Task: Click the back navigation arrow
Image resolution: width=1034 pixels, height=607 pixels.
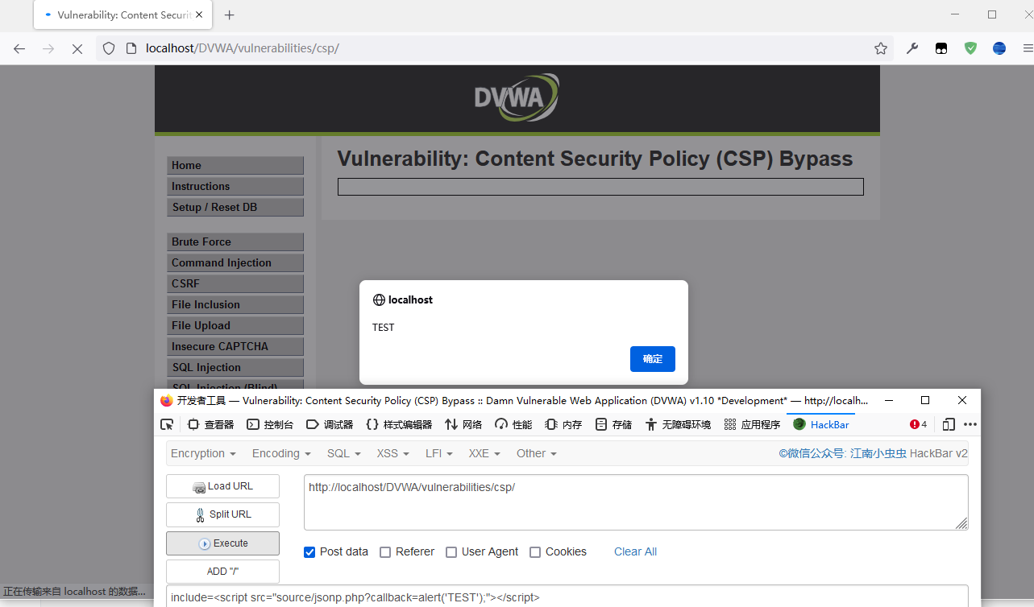Action: [x=19, y=48]
